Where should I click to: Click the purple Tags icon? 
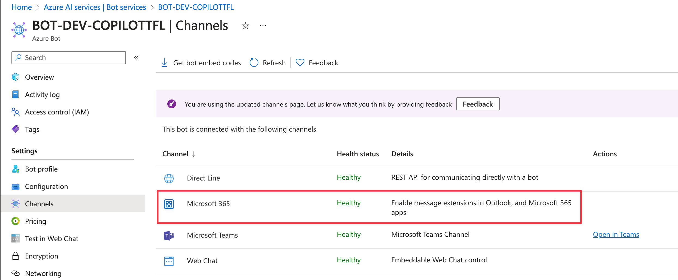(x=16, y=129)
